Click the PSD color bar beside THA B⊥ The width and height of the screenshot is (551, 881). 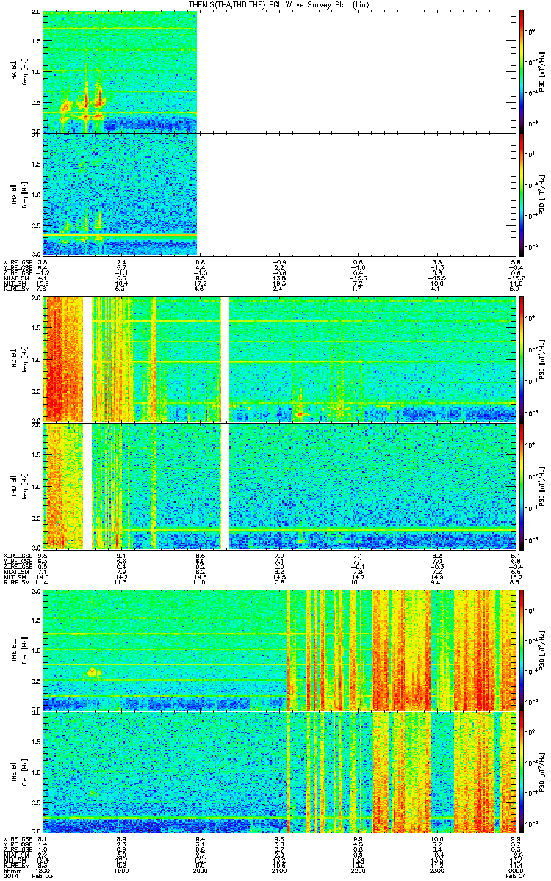[x=521, y=71]
